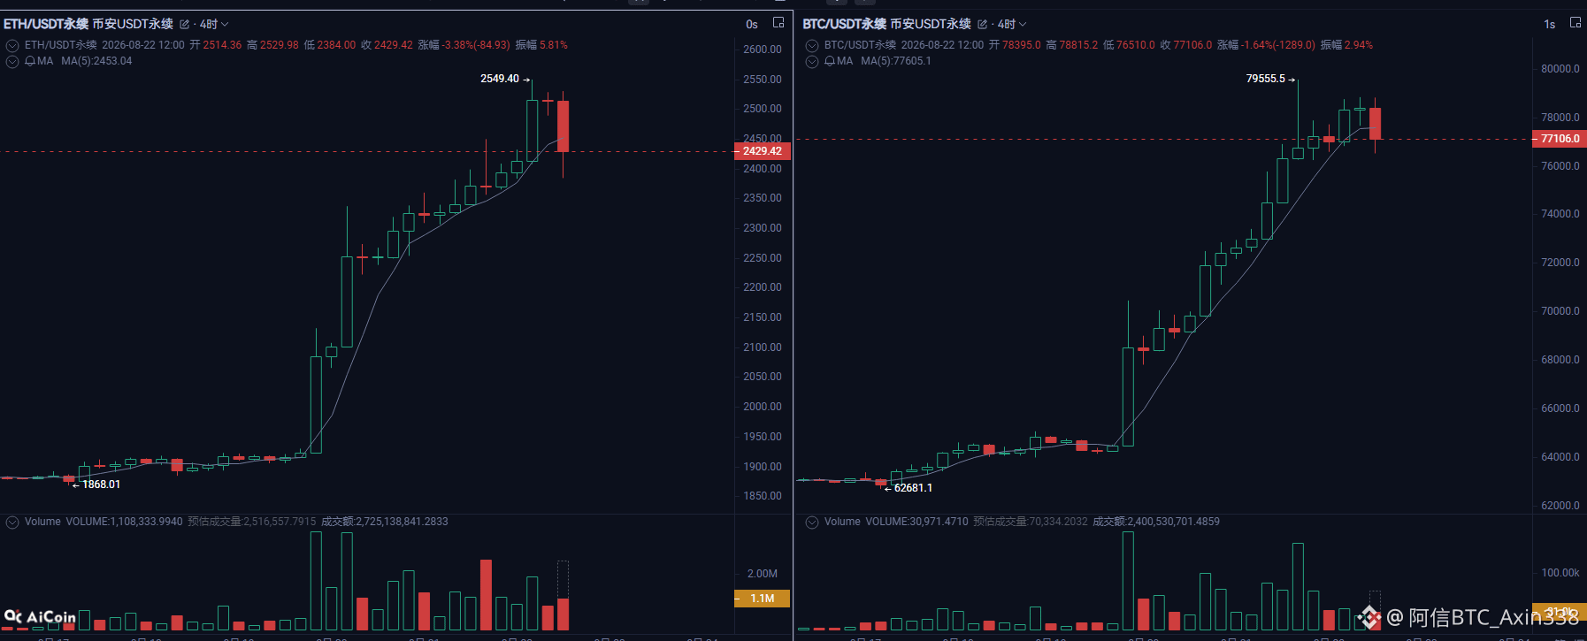Click BTC VOLUME:30,971.4710 readout
Screen dimensions: 1587x641
point(917,522)
